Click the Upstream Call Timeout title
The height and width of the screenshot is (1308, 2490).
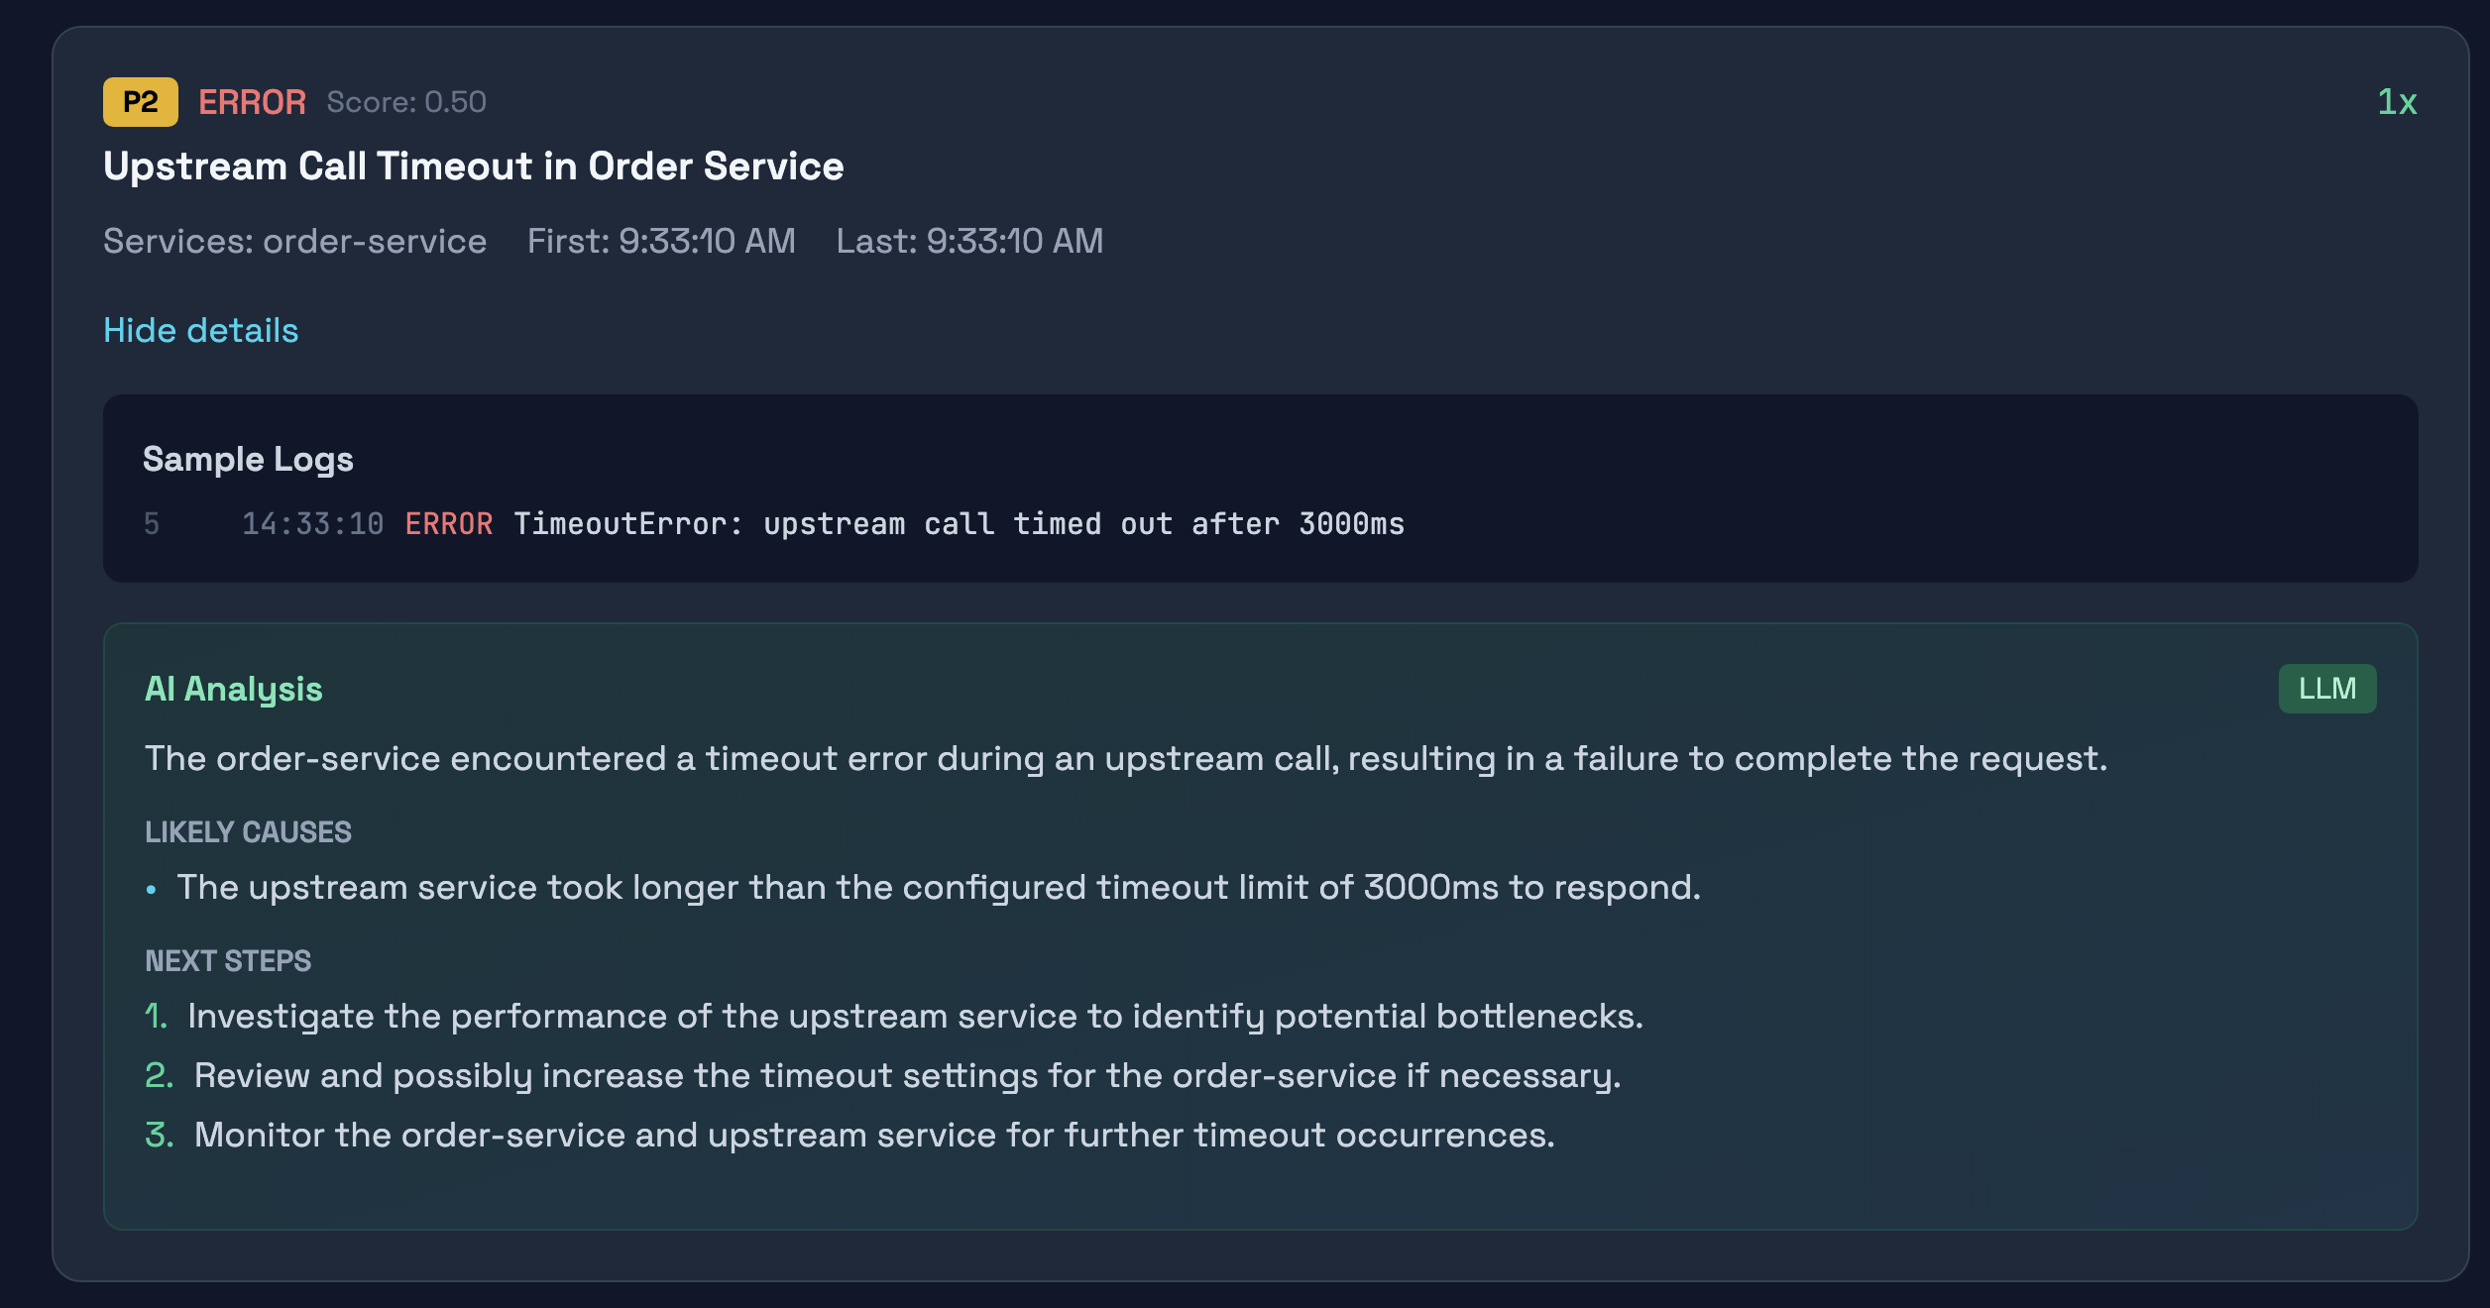click(x=473, y=166)
